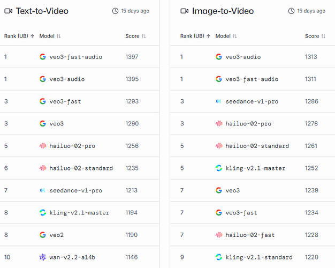Click veo3-fast model name in Text-to-Video
This screenshot has width=335, height=268.
[x=65, y=101]
